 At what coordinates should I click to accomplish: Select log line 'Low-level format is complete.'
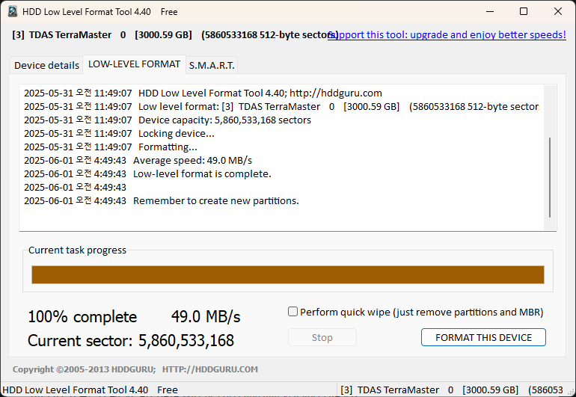pyautogui.click(x=147, y=173)
